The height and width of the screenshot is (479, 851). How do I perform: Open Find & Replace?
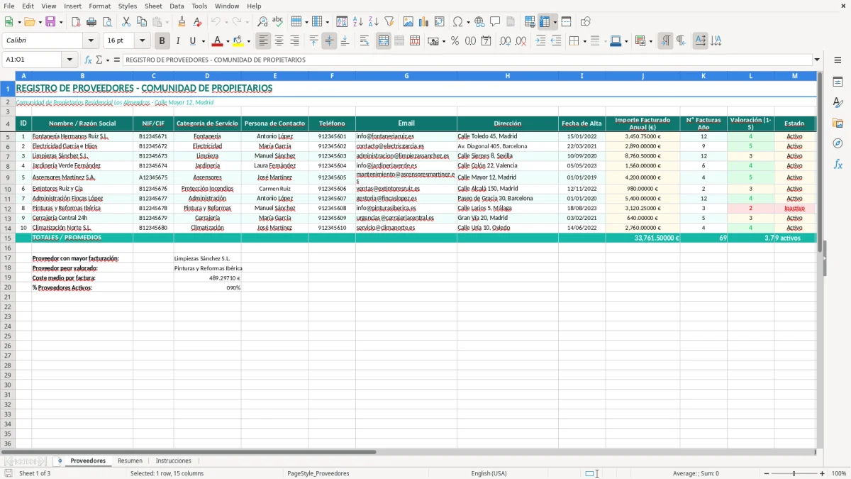click(x=262, y=22)
